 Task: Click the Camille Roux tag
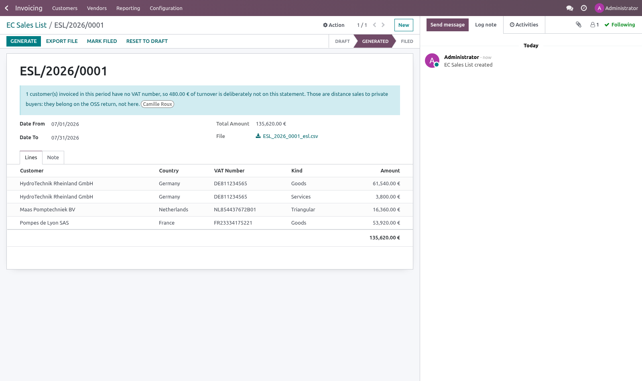point(157,104)
